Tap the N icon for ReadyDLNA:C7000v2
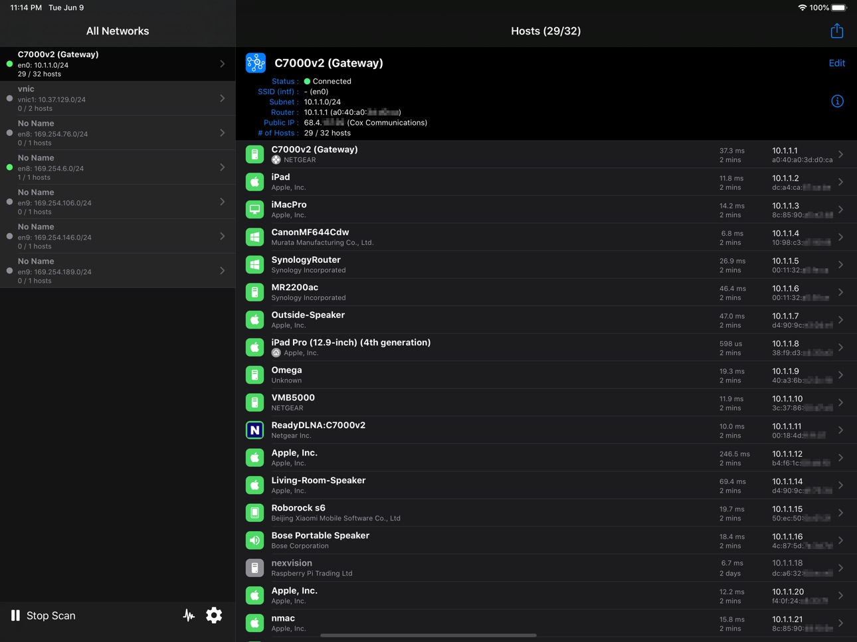This screenshot has height=642, width=857. (254, 430)
